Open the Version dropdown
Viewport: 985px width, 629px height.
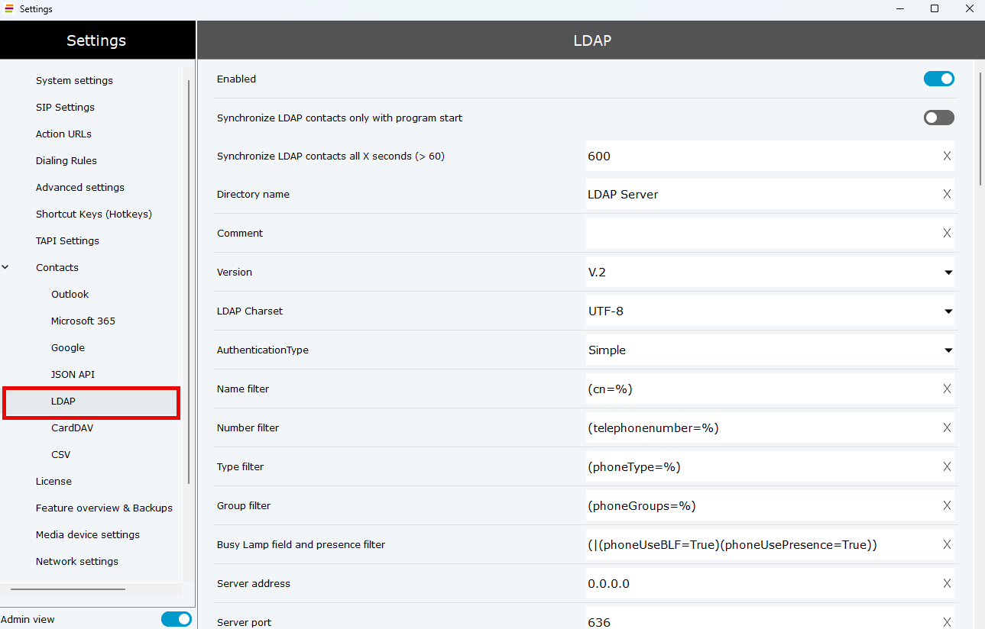tap(770, 272)
